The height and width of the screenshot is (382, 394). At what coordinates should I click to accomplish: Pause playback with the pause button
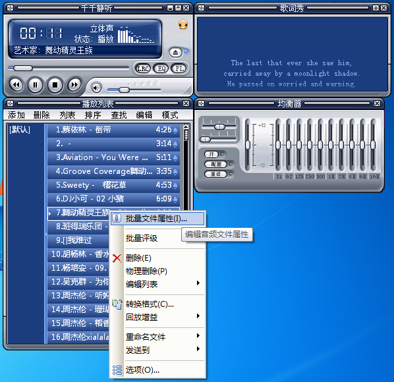coord(35,86)
